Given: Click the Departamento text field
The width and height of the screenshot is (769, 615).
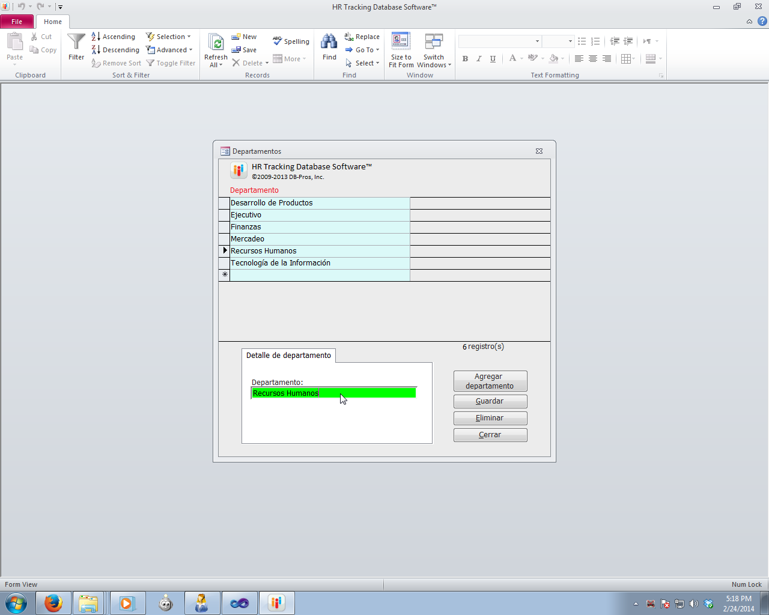Looking at the screenshot, I should coord(333,393).
